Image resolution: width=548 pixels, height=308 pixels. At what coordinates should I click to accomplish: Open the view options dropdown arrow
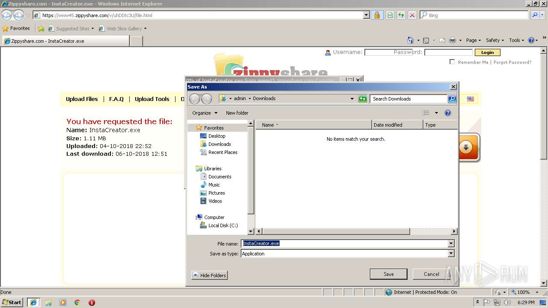436,113
